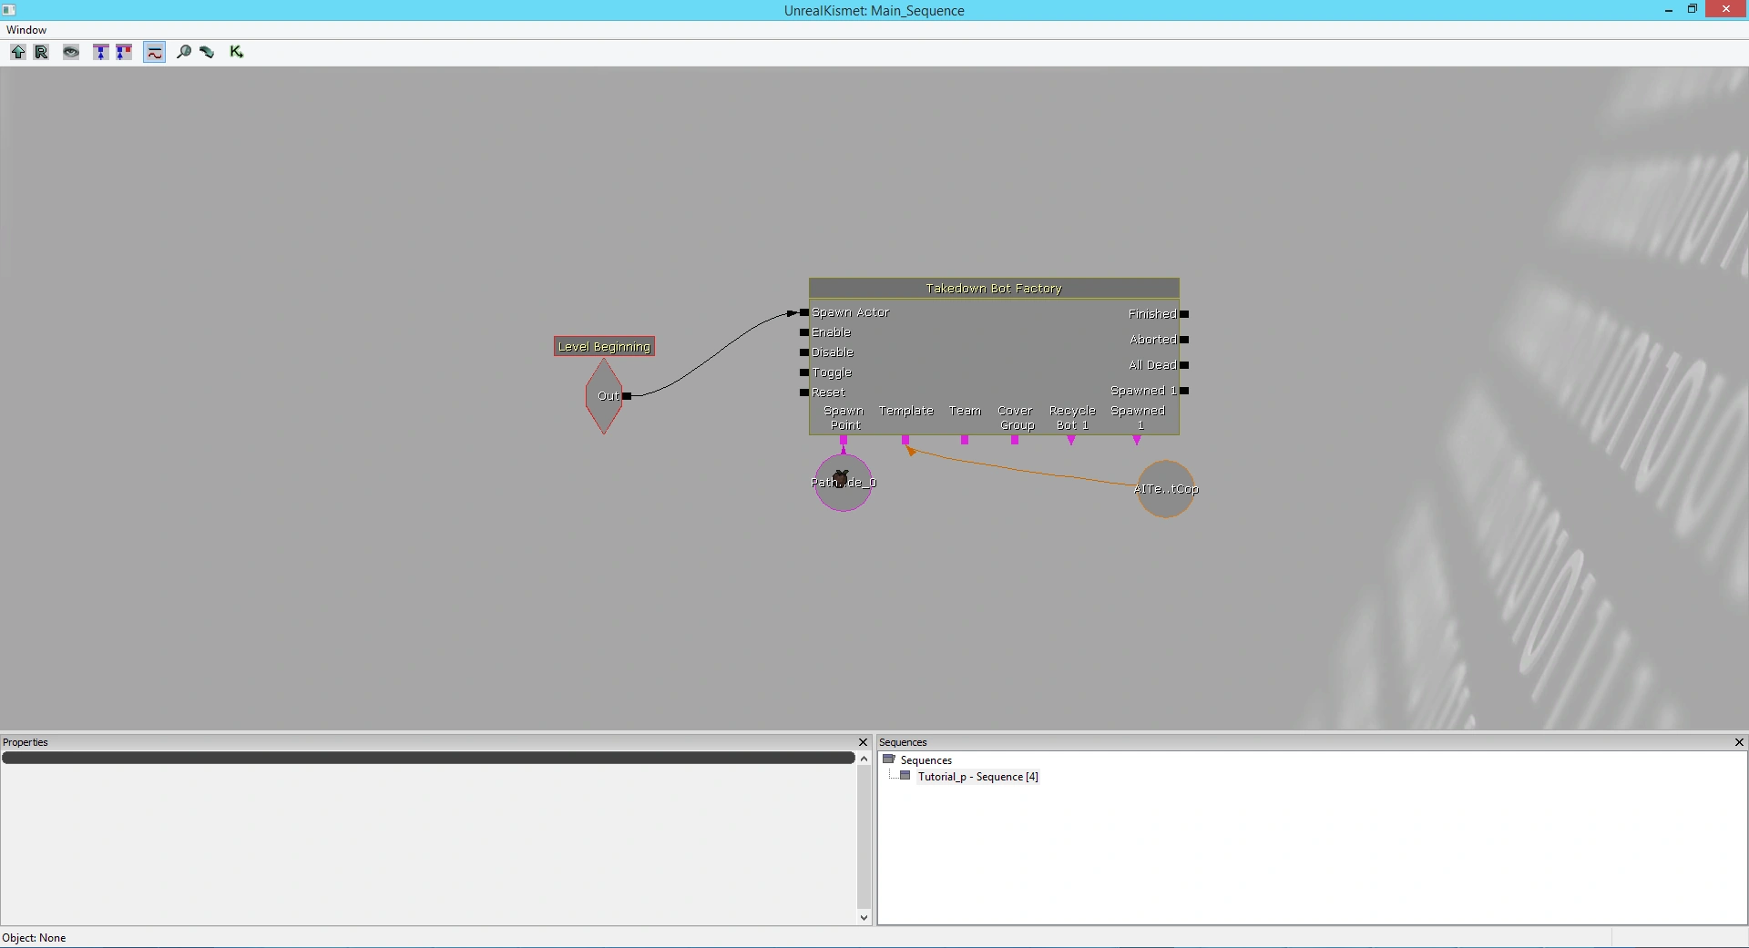Image resolution: width=1749 pixels, height=948 pixels.
Task: Select the Level Beginning event node
Action: [604, 346]
